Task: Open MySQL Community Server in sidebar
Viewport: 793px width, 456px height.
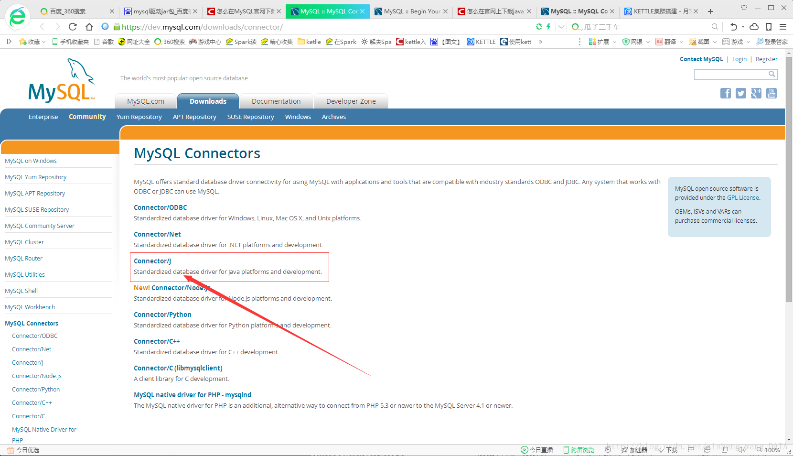Action: pos(40,226)
